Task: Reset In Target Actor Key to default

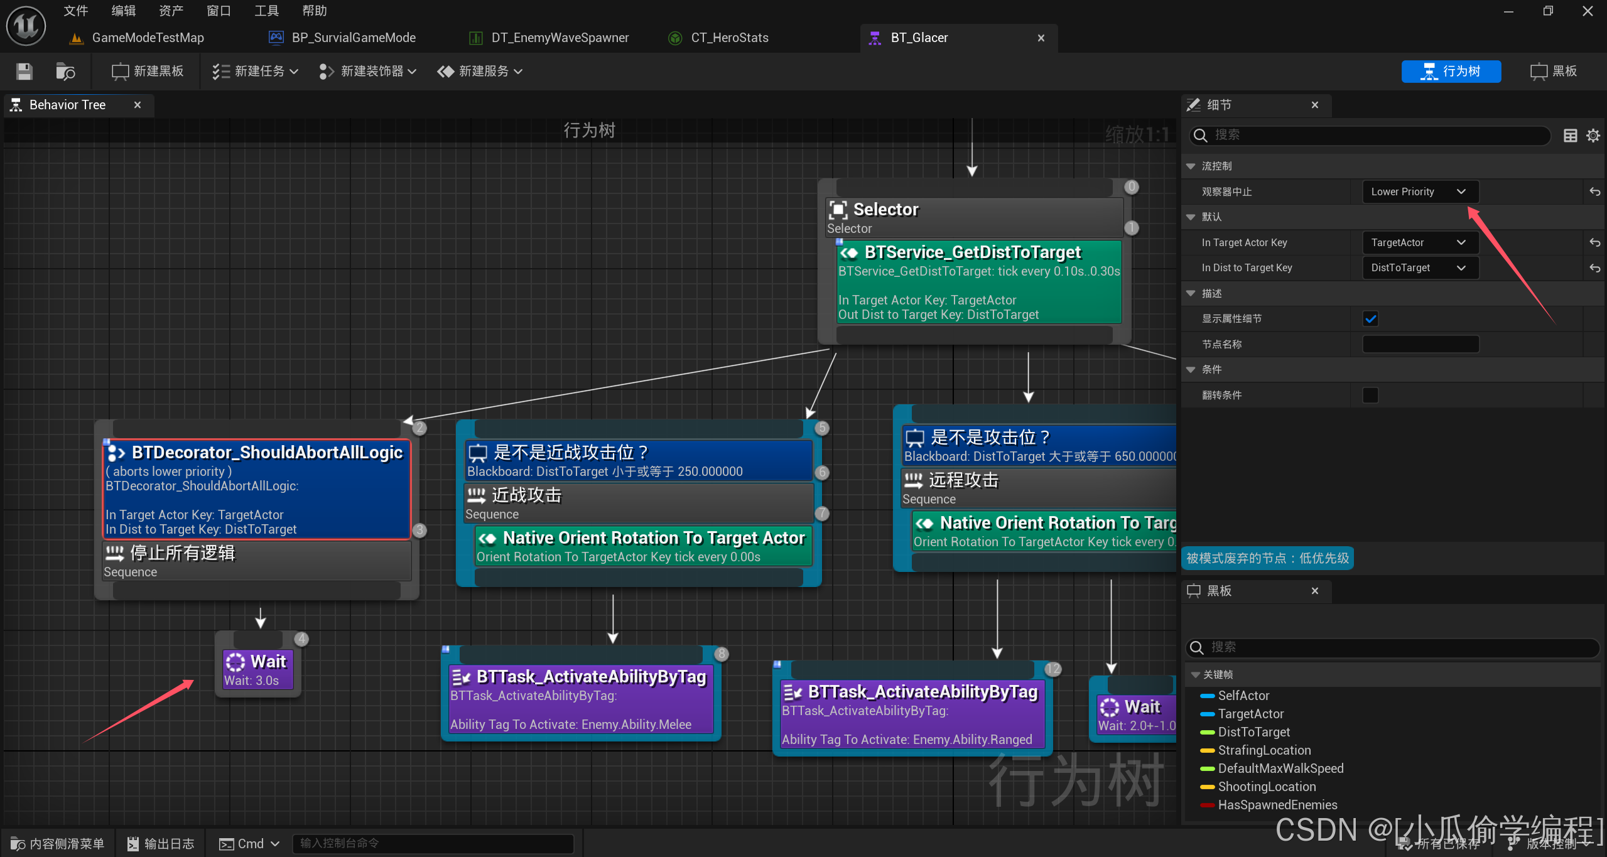Action: [1594, 243]
